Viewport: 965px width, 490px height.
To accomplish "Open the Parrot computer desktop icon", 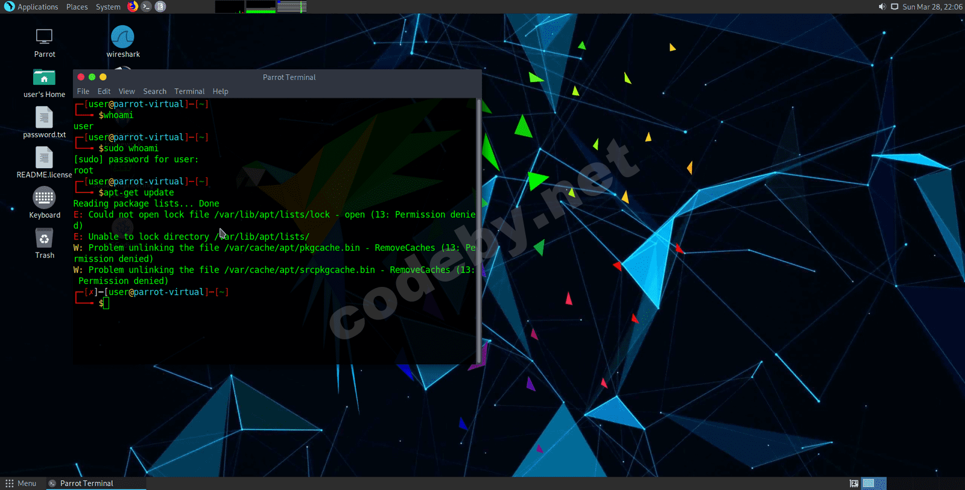I will pyautogui.click(x=44, y=43).
